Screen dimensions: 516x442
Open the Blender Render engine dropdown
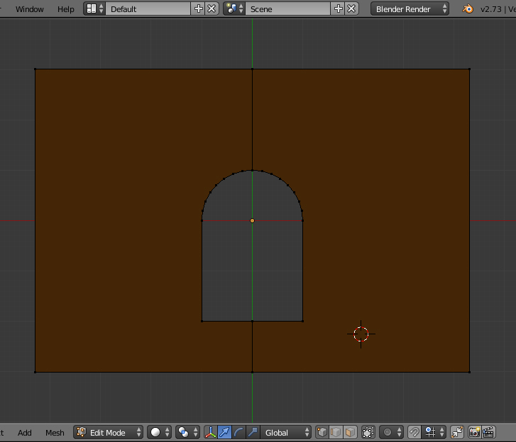click(410, 9)
